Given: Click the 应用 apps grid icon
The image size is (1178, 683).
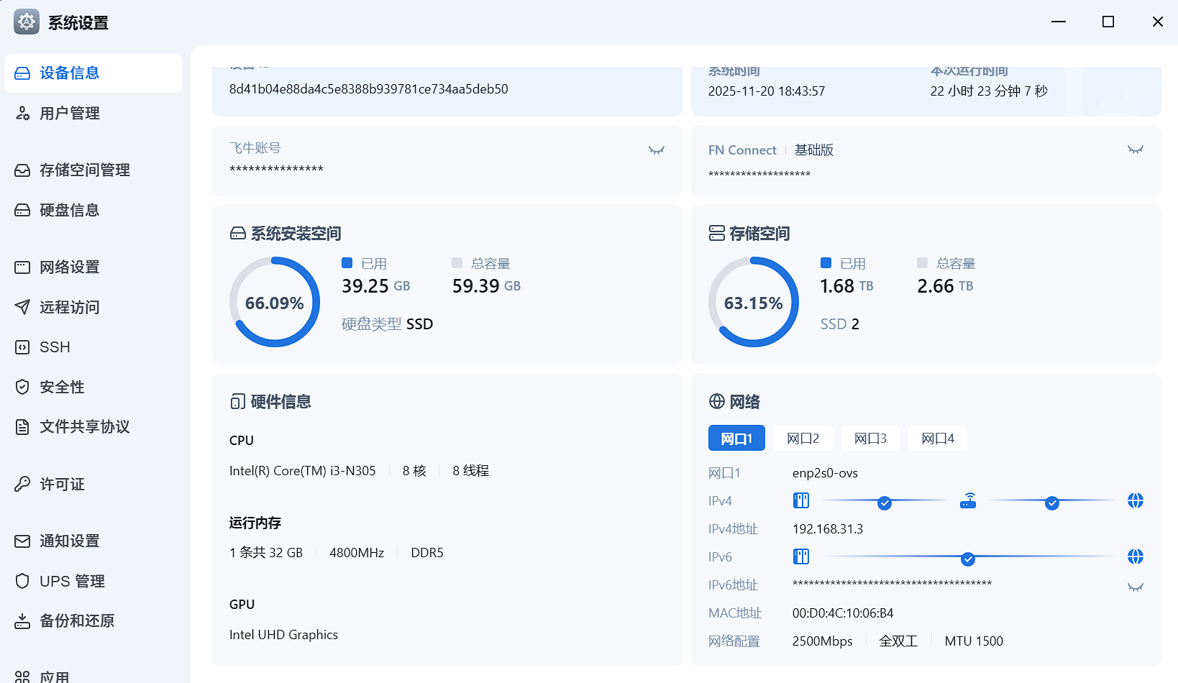Looking at the screenshot, I should (x=22, y=677).
